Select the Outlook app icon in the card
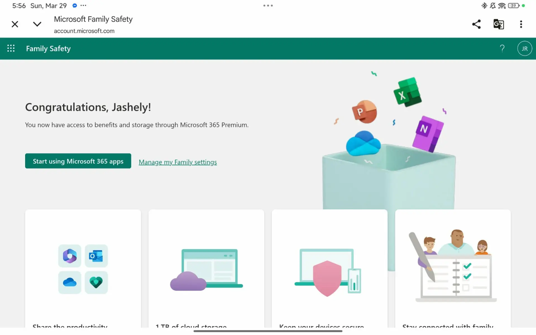The height and width of the screenshot is (335, 536). pyautogui.click(x=96, y=256)
